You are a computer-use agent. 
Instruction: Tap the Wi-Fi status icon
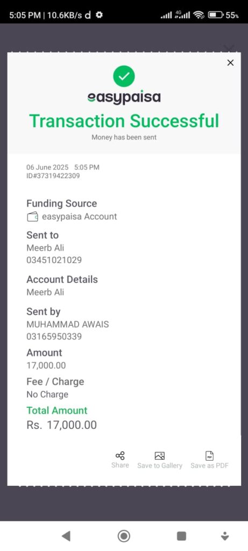coord(199,15)
